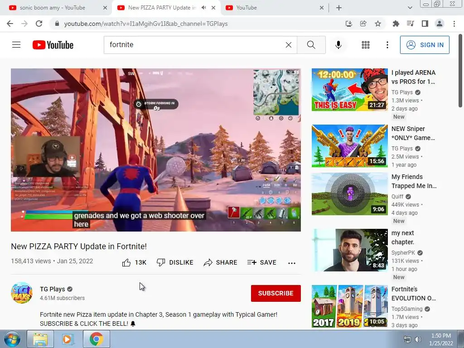The height and width of the screenshot is (348, 464).
Task: Open NEW Sniper ONLY Game thumbnail
Action: click(x=349, y=146)
